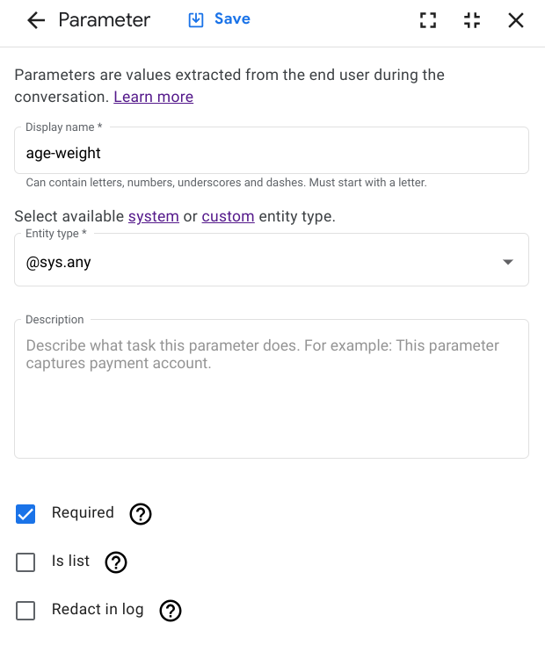Image resolution: width=545 pixels, height=645 pixels.
Task: Click the exit full screen icon
Action: click(472, 20)
